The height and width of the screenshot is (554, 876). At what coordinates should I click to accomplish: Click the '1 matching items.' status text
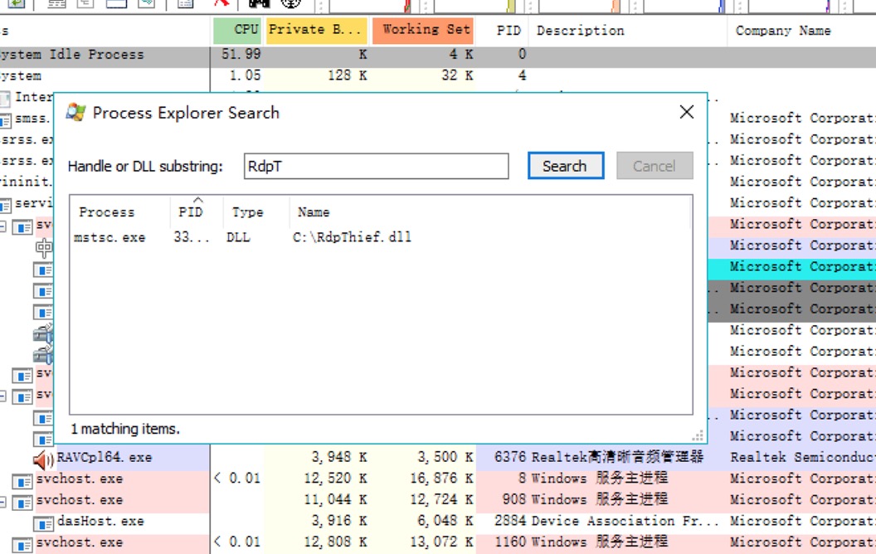pyautogui.click(x=125, y=429)
